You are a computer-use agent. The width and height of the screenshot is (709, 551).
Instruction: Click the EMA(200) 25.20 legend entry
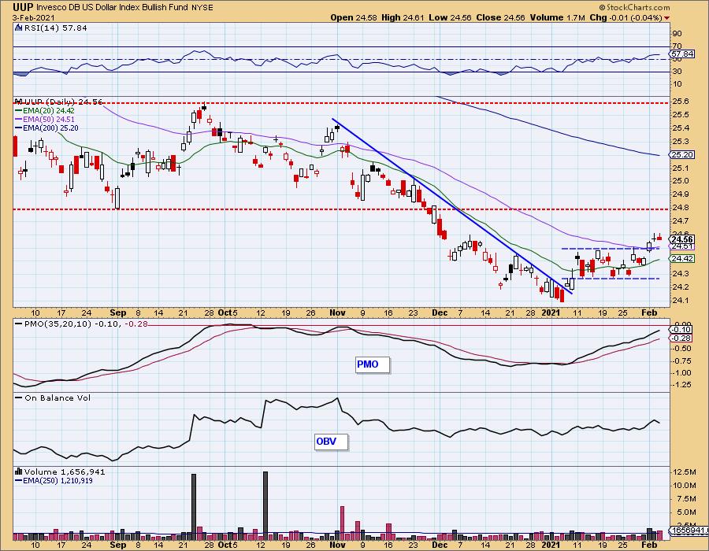point(46,128)
